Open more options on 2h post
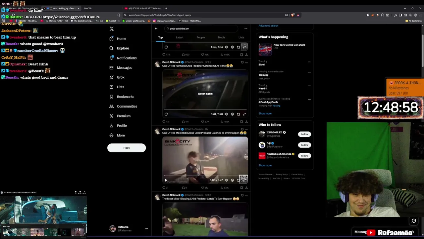The image size is (424, 239). pos(246,129)
